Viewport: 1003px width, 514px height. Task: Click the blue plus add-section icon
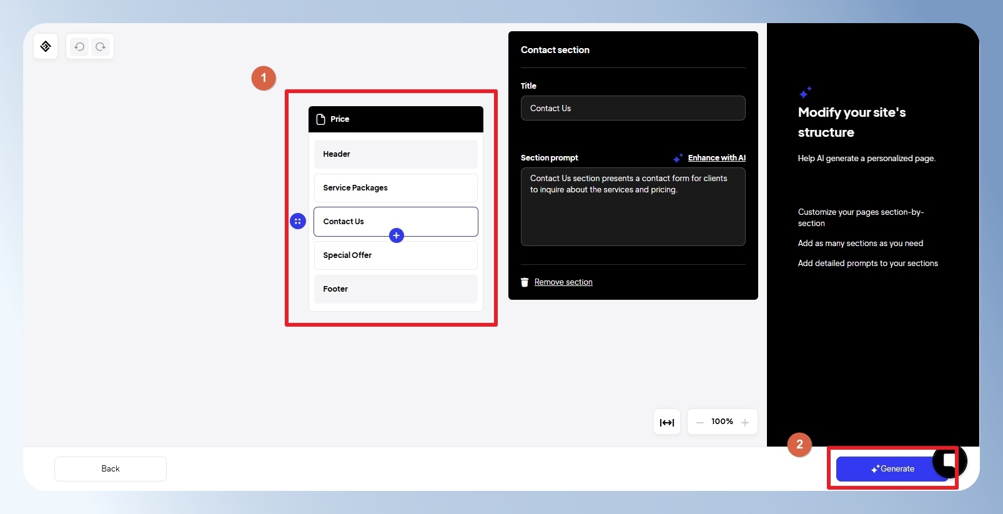coord(397,235)
